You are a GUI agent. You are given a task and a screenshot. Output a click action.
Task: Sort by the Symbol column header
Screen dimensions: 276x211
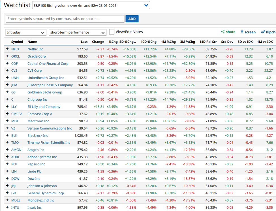(17, 42)
